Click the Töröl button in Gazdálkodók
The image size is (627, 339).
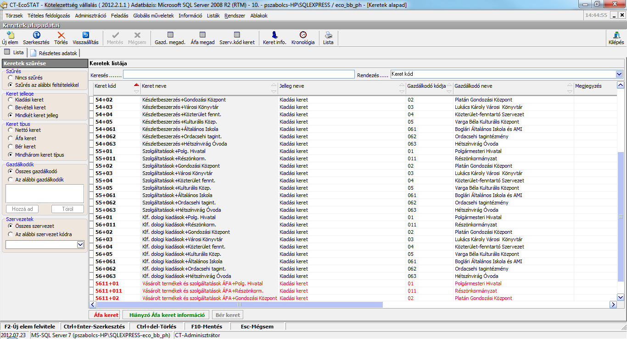pyautogui.click(x=67, y=209)
